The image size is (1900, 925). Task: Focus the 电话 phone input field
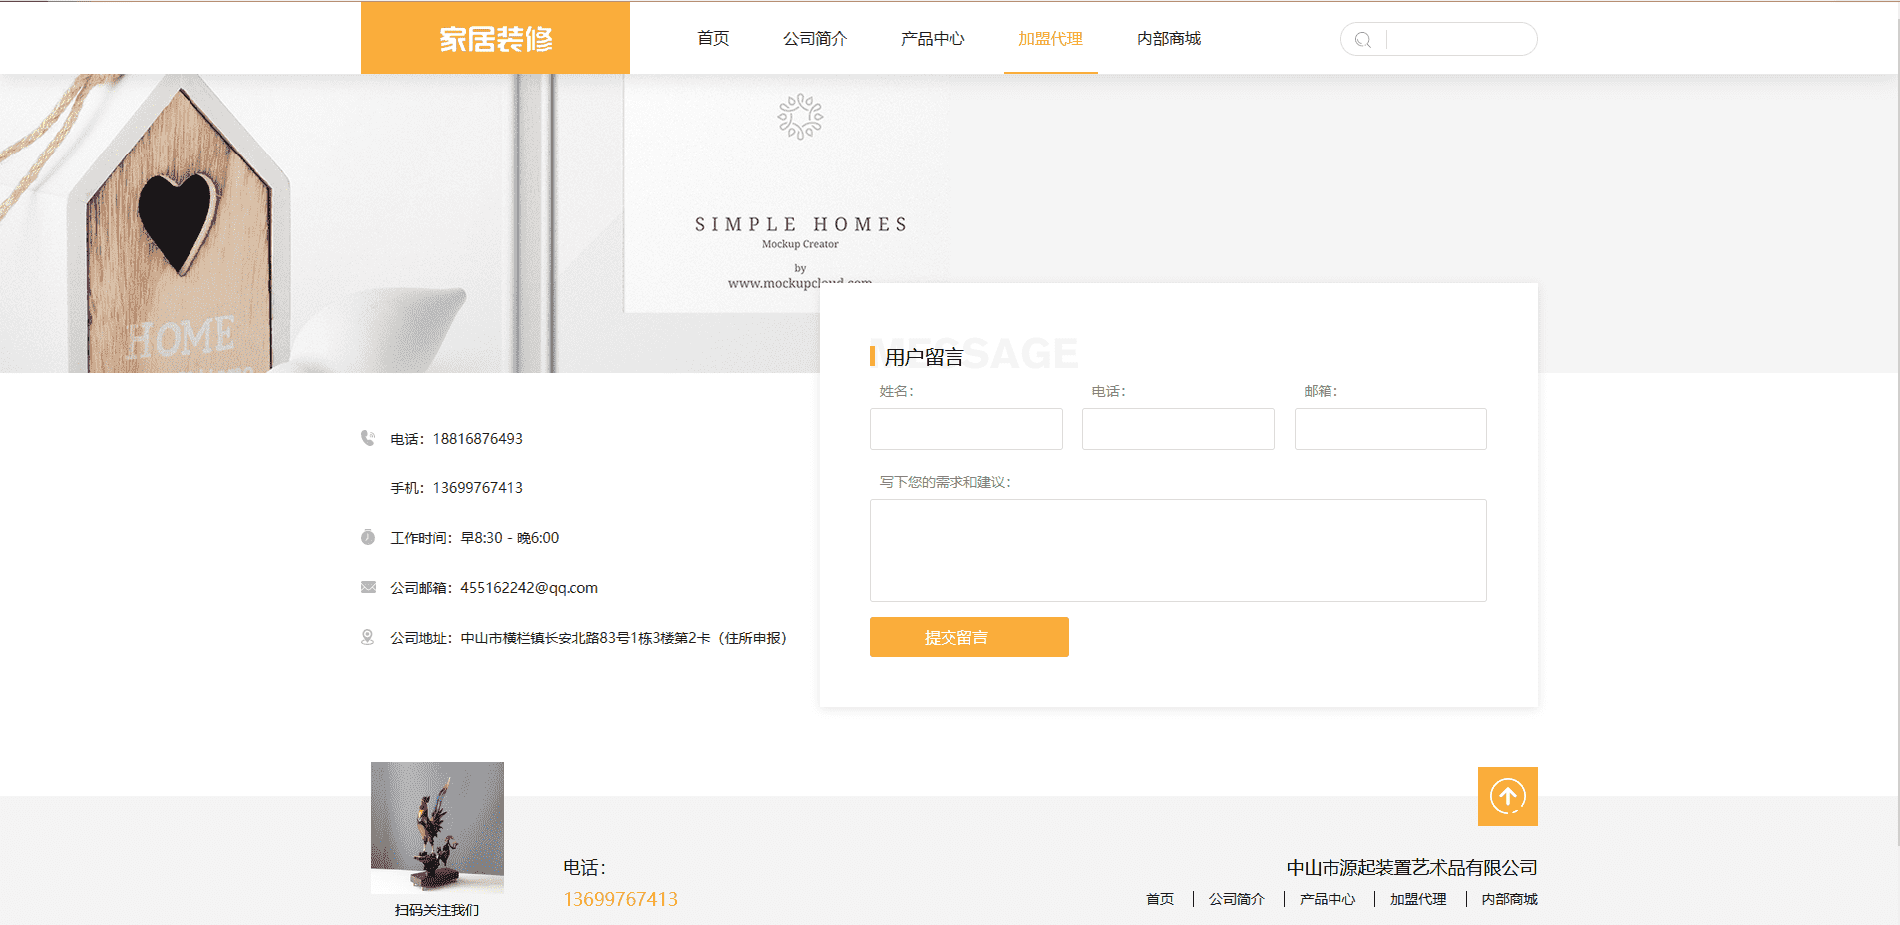pos(1178,429)
